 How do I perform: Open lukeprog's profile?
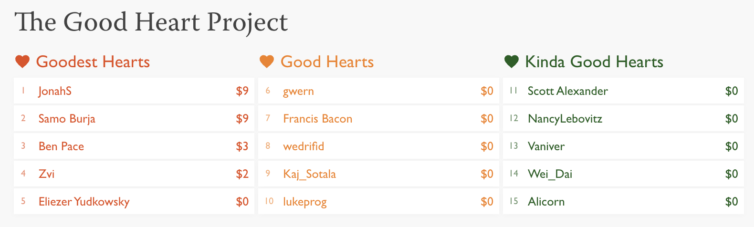pos(305,202)
